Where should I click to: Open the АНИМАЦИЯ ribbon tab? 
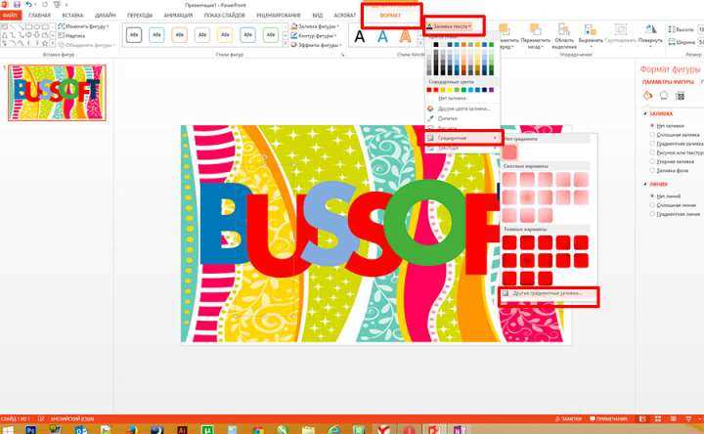pos(178,16)
